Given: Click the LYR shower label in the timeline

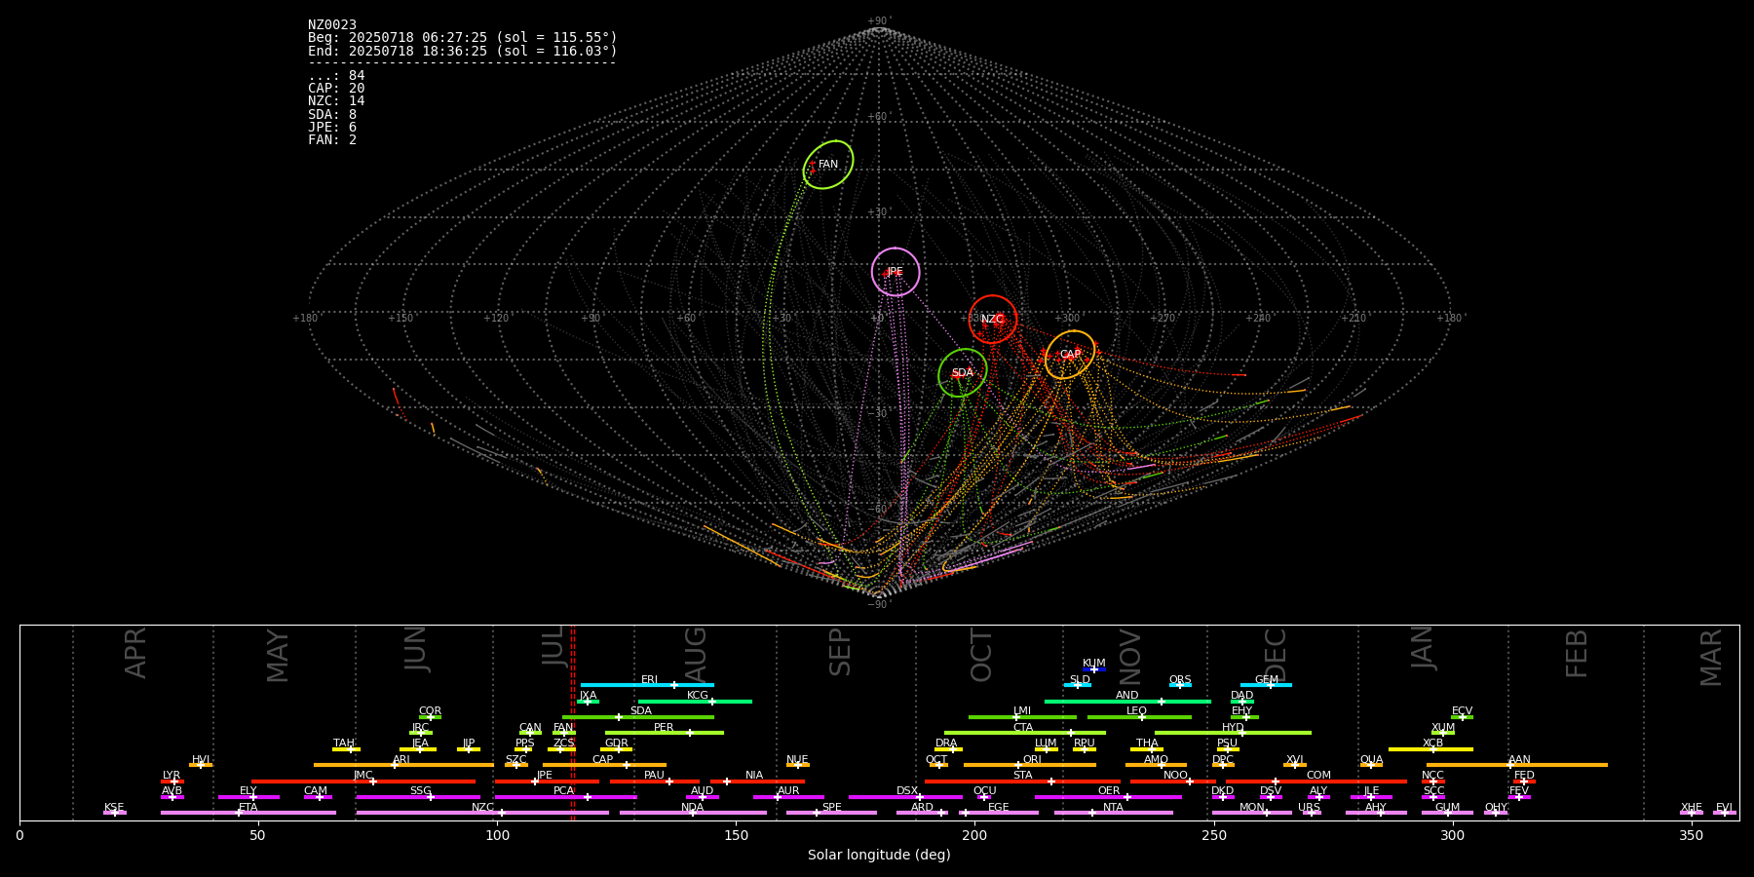Looking at the screenshot, I should click(x=172, y=776).
